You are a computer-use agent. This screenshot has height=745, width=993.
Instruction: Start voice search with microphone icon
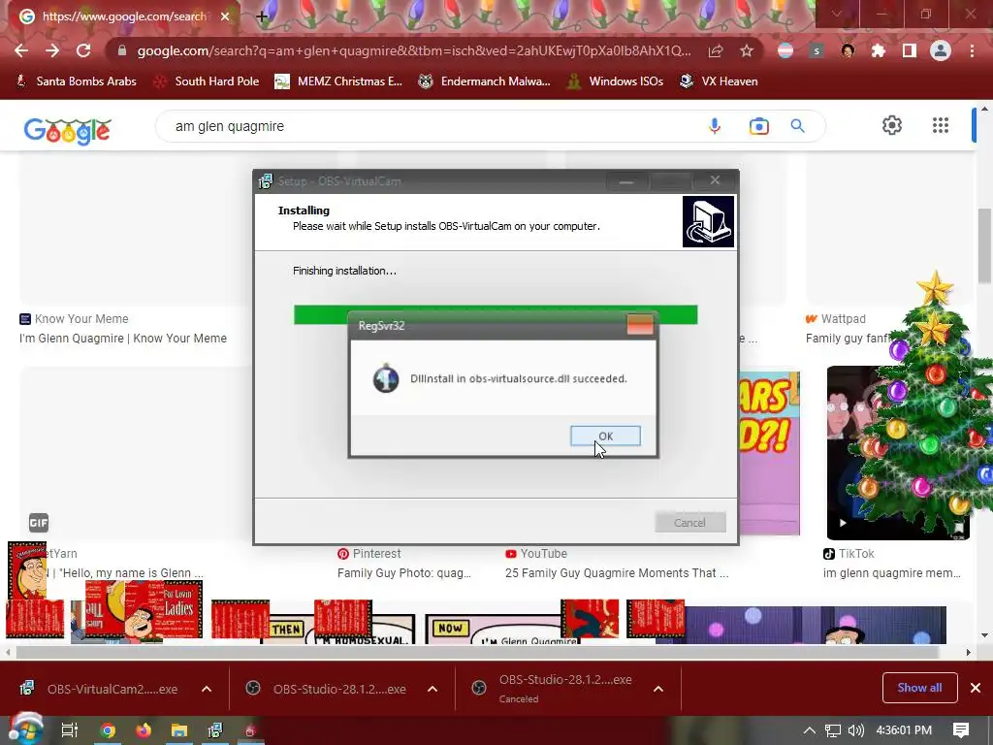pos(715,126)
